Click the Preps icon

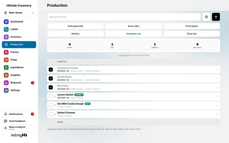coord(6,60)
